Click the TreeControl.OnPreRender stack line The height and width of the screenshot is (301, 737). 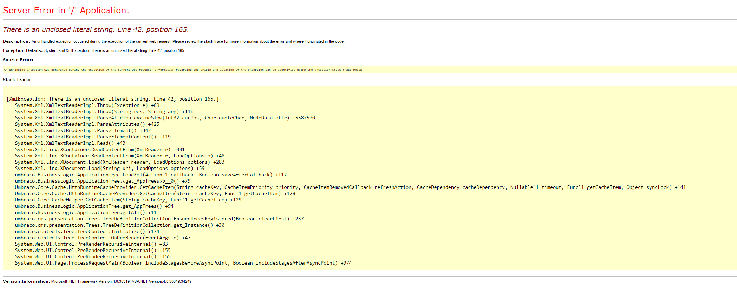pyautogui.click(x=103, y=238)
